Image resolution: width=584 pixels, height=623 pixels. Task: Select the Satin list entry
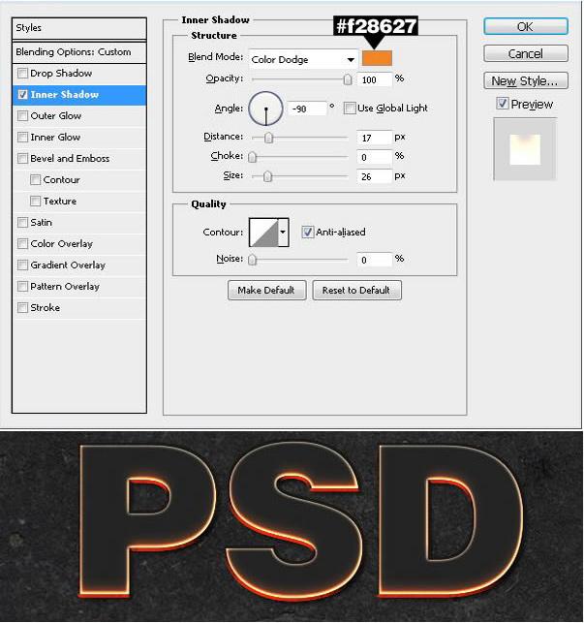coord(79,223)
